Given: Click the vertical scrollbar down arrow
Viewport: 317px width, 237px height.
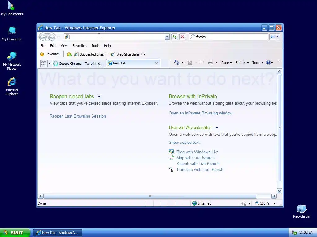Looking at the screenshot, I should 280,191.
